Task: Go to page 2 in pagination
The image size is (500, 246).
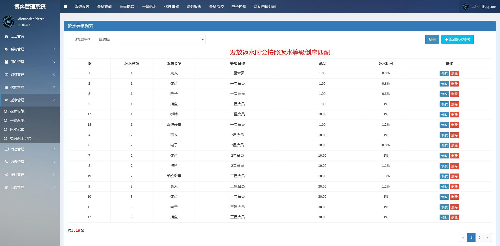Action: 479,237
